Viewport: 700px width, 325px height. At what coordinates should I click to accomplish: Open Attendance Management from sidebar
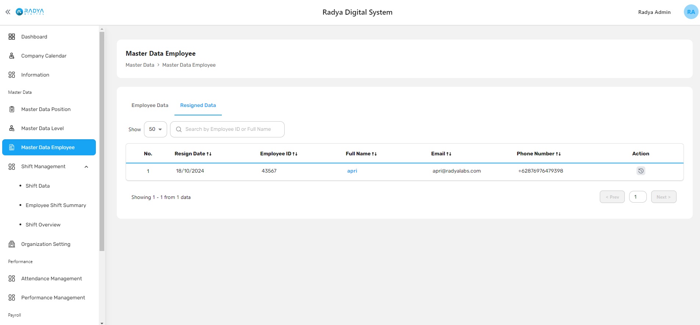[51, 278]
